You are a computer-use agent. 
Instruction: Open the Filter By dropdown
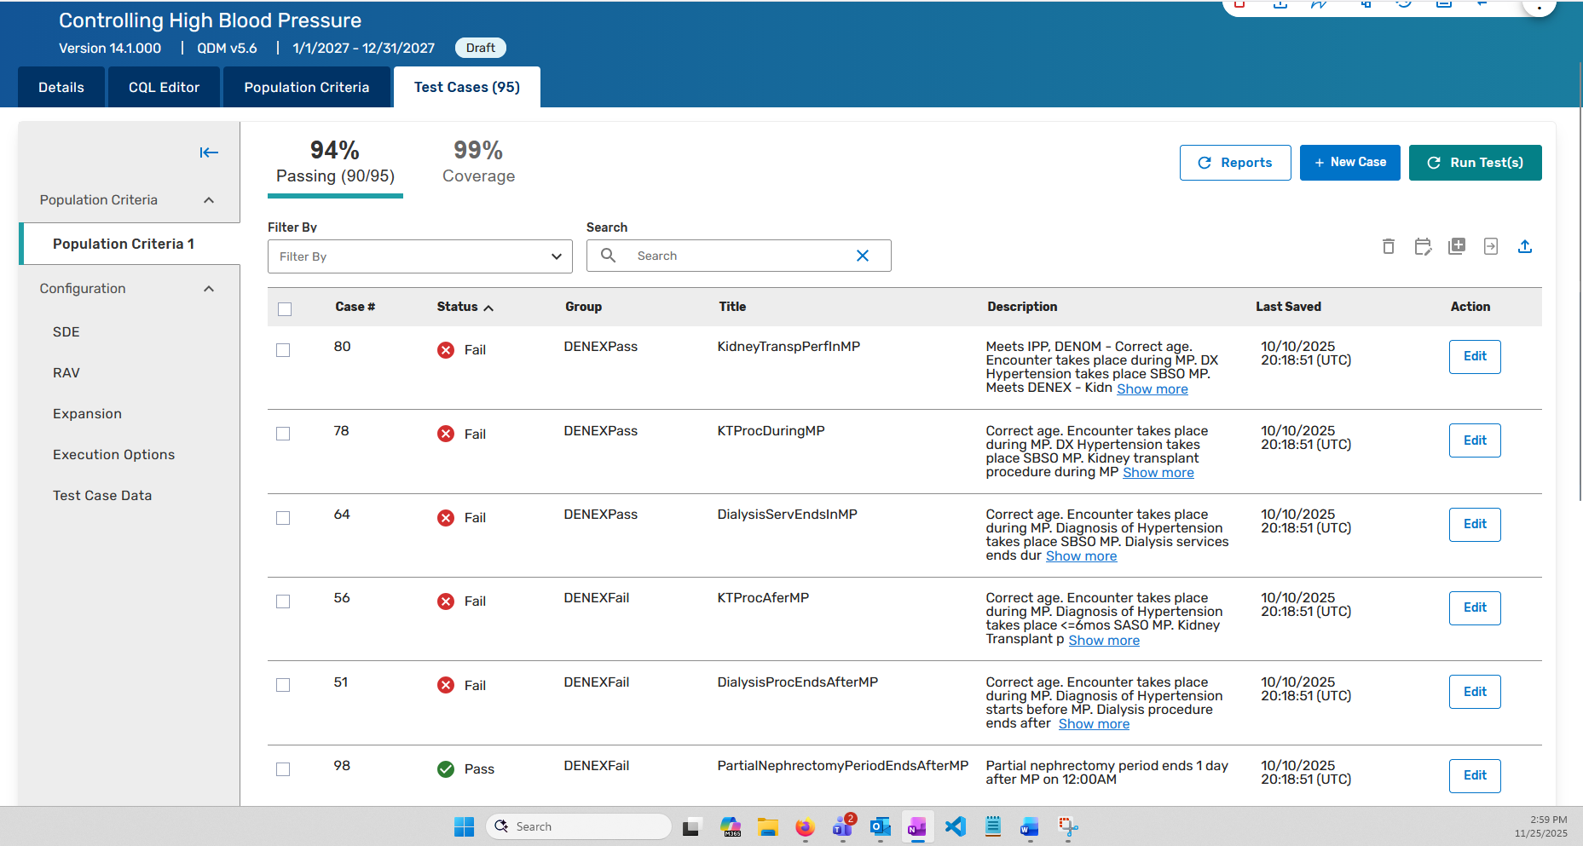(x=419, y=256)
